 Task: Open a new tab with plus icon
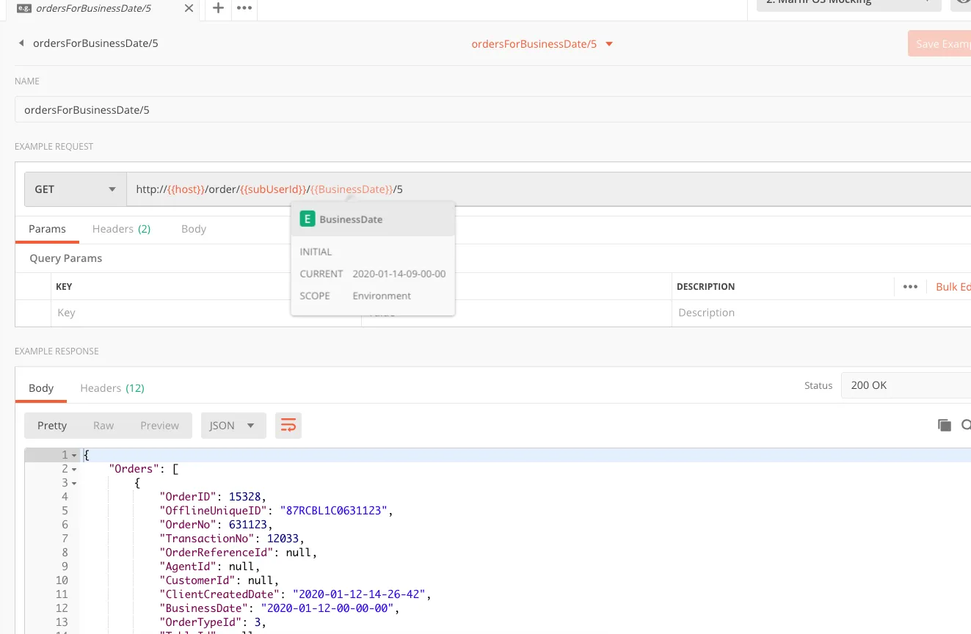click(x=218, y=8)
